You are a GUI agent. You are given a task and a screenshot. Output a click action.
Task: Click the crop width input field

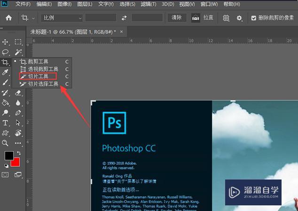pyautogui.click(x=101, y=18)
